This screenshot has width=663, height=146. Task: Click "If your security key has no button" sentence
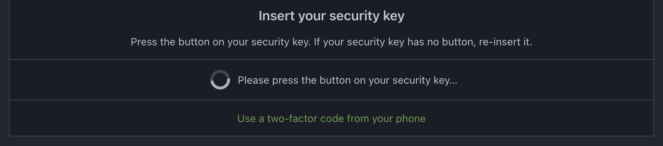[395, 42]
